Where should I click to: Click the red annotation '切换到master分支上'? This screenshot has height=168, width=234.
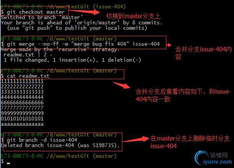tap(133, 16)
